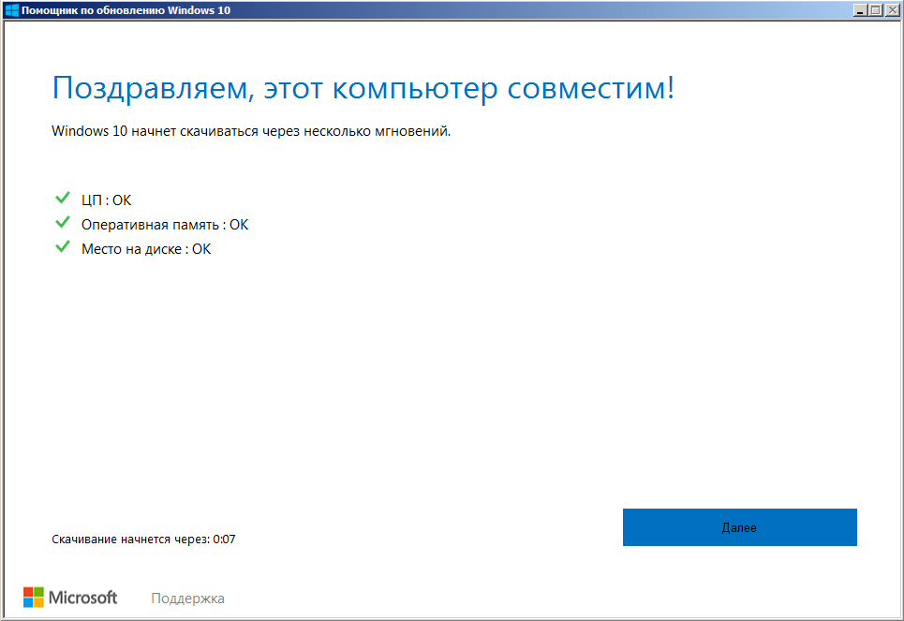The height and width of the screenshot is (621, 904).
Task: Click the checkmark beside Оперативная память
Action: pos(63,223)
